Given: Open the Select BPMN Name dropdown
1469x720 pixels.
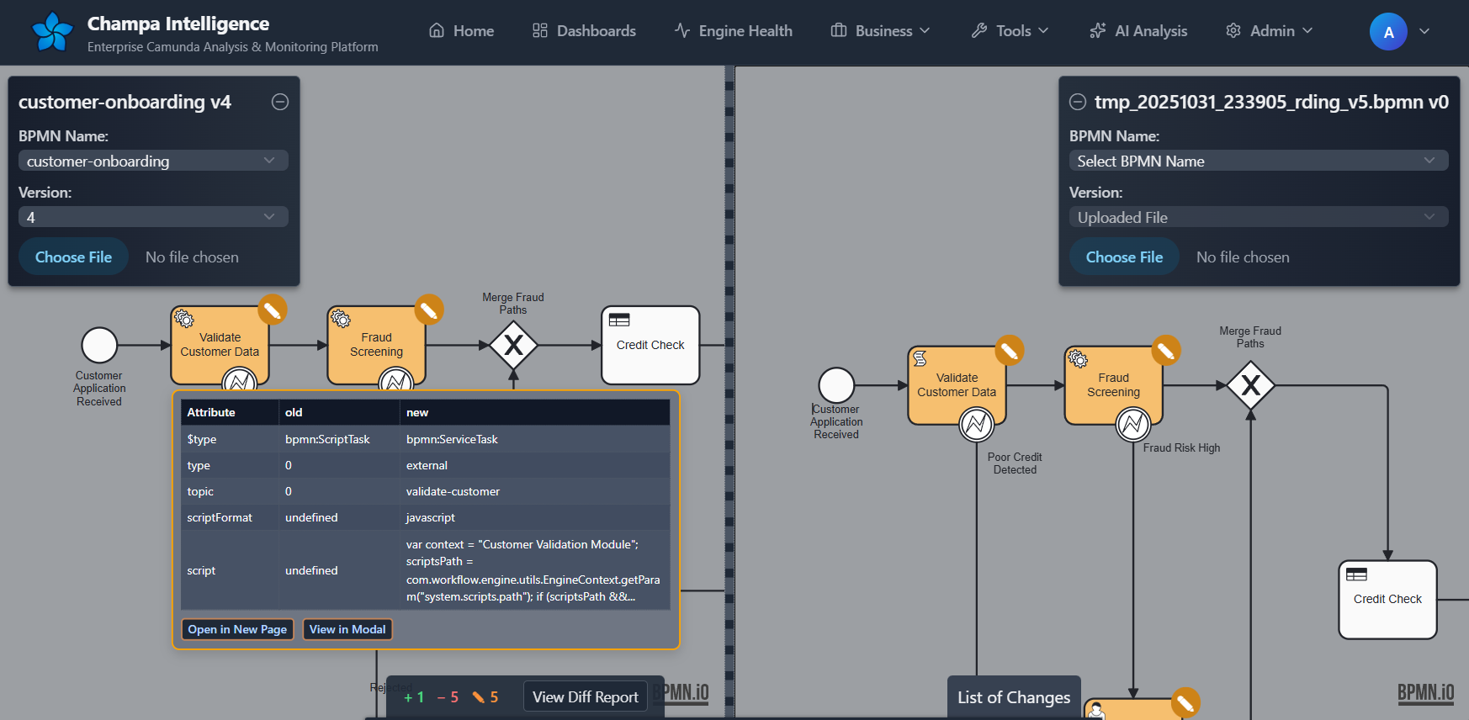Looking at the screenshot, I should tap(1258, 161).
